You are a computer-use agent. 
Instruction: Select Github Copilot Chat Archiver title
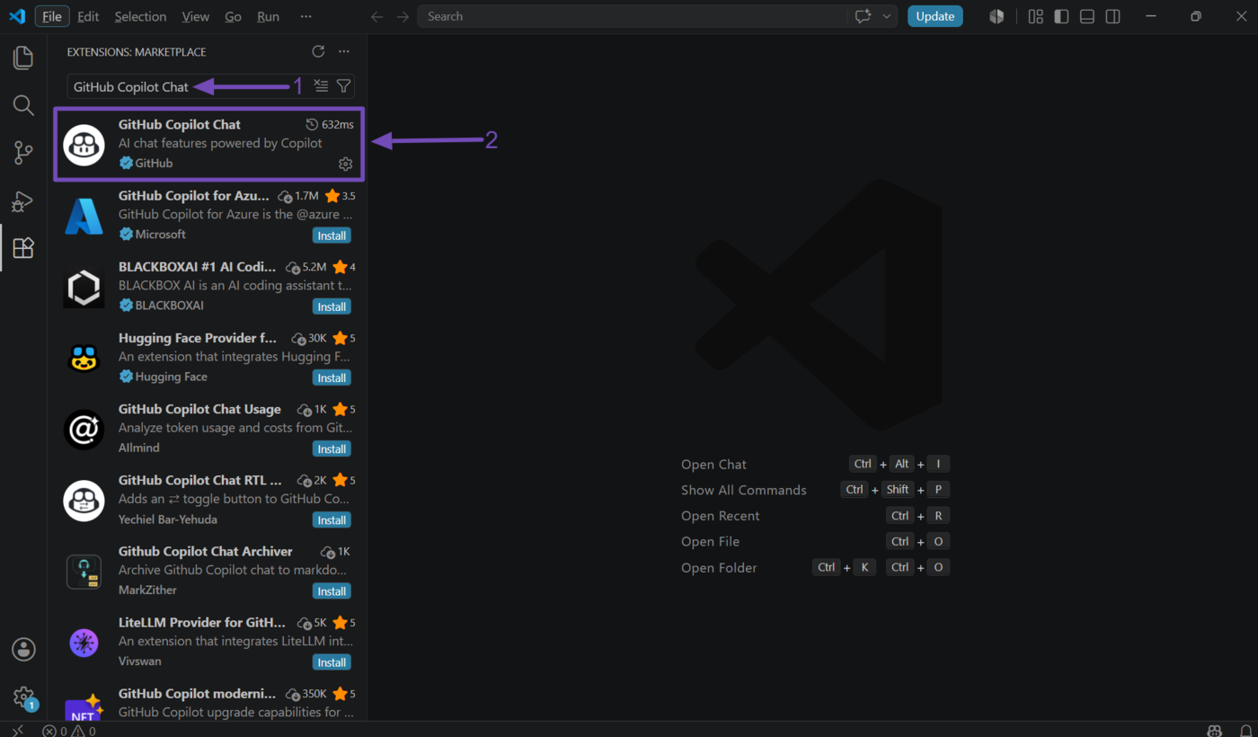click(206, 551)
